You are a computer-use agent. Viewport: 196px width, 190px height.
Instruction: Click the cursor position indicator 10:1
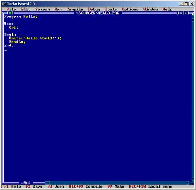point(26,183)
